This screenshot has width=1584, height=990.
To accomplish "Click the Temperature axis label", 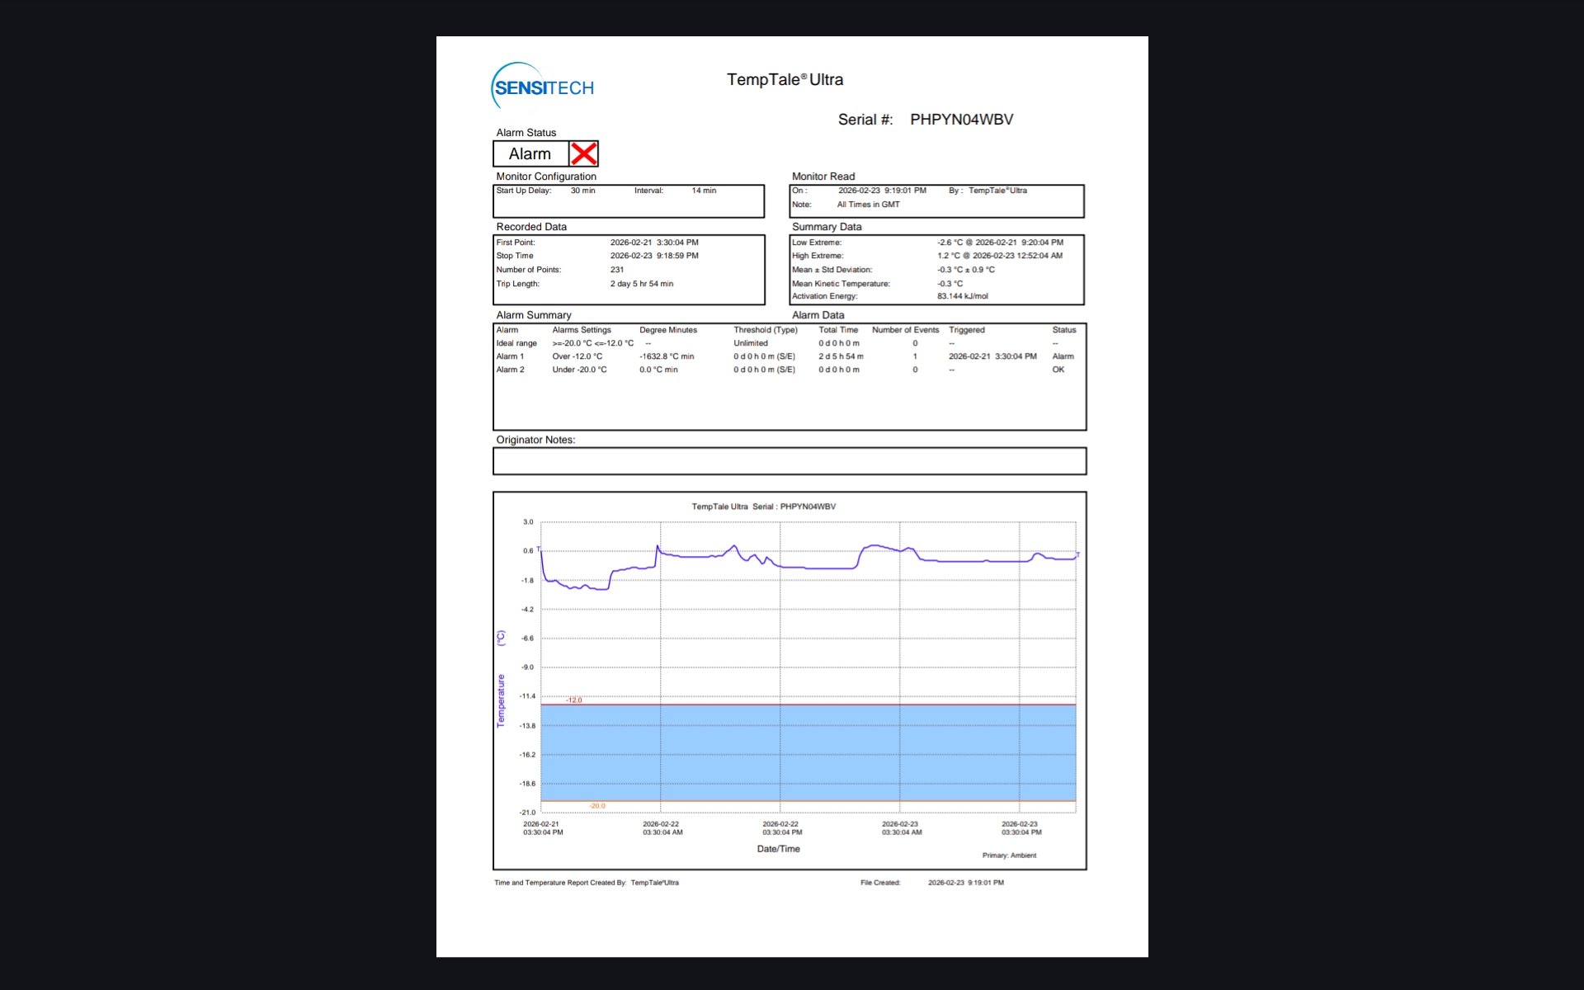I will click(x=501, y=700).
